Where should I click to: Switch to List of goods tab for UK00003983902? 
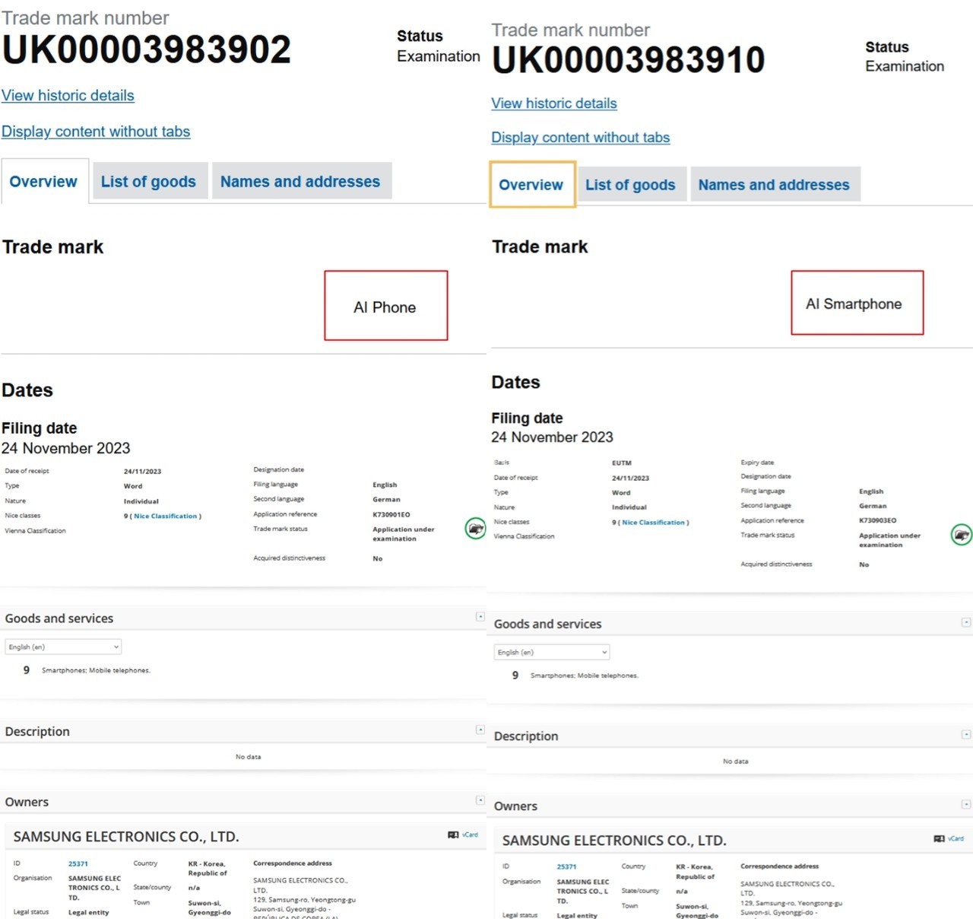click(x=148, y=182)
